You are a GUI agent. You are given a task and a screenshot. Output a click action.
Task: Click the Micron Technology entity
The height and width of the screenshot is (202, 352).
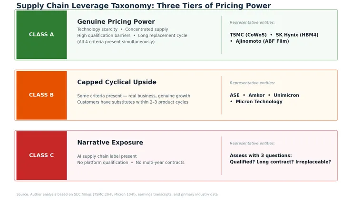[259, 102]
